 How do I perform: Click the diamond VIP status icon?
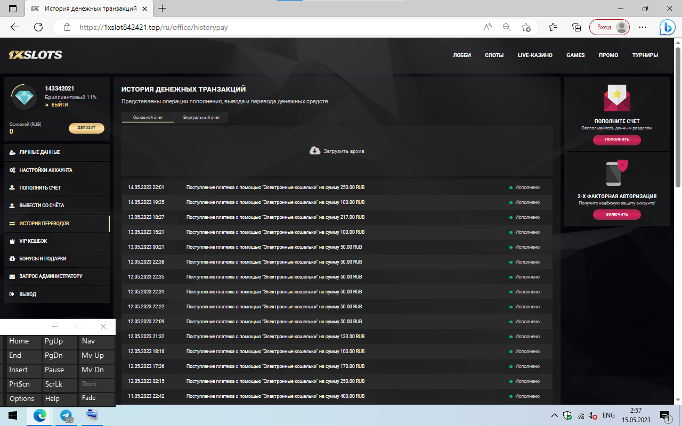(23, 97)
